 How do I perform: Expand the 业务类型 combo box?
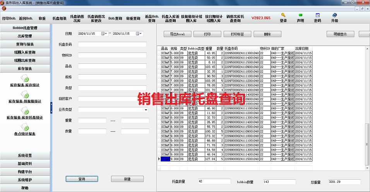(x=146, y=110)
